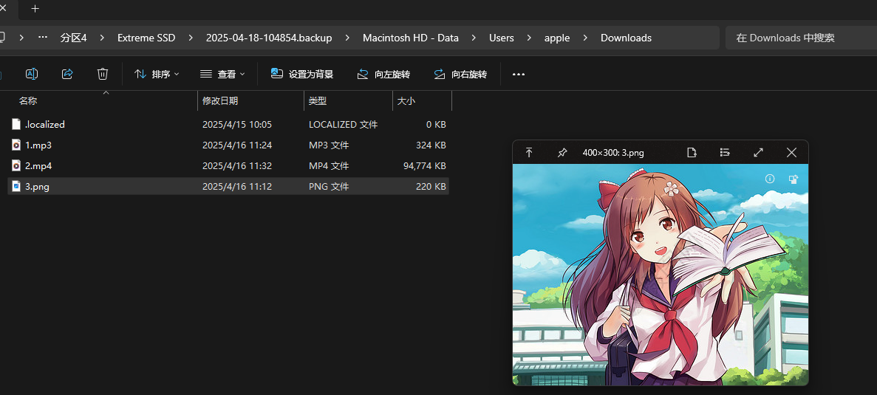Click the anime girl preview image
The image size is (877, 395).
tap(661, 275)
